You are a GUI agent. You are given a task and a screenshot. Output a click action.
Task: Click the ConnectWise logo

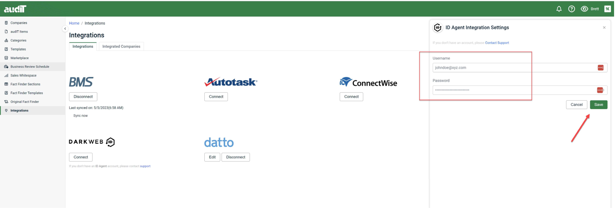click(x=368, y=83)
